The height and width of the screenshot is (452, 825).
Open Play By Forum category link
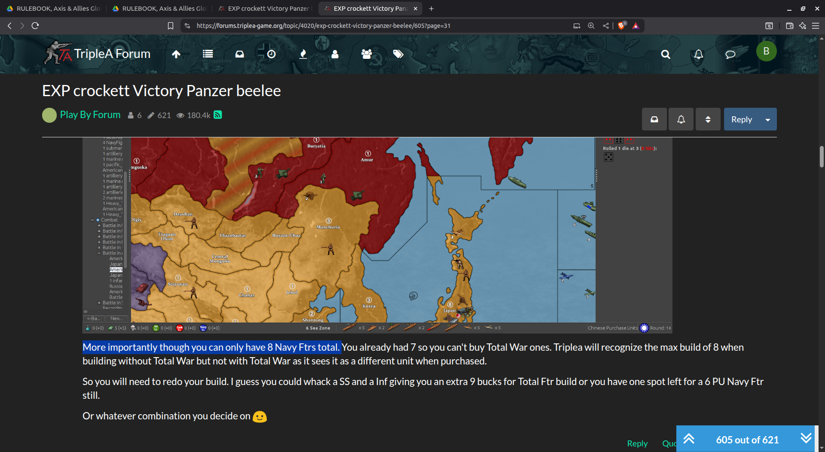[90, 115]
